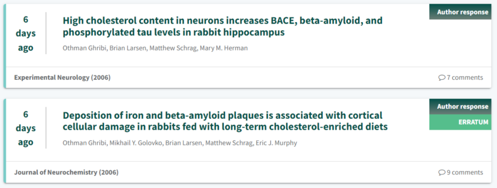The height and width of the screenshot is (188, 497).
Task: View the 7 comments link
Action: (461, 77)
